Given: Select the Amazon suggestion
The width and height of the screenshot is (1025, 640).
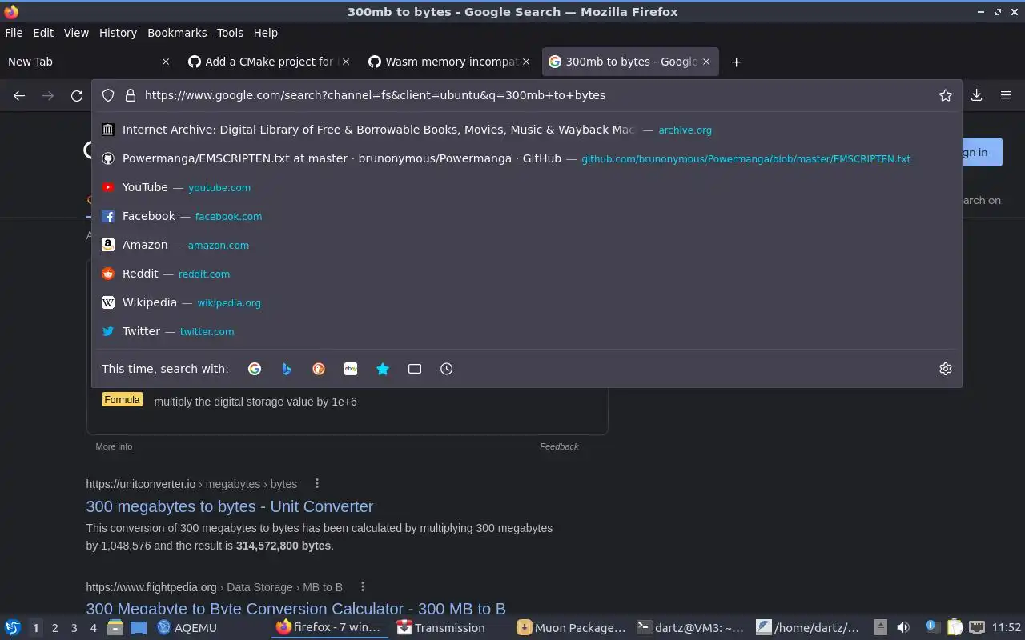Looking at the screenshot, I should (x=527, y=245).
